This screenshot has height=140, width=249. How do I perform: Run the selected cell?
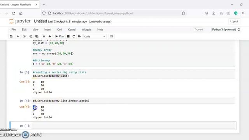point(60,36)
